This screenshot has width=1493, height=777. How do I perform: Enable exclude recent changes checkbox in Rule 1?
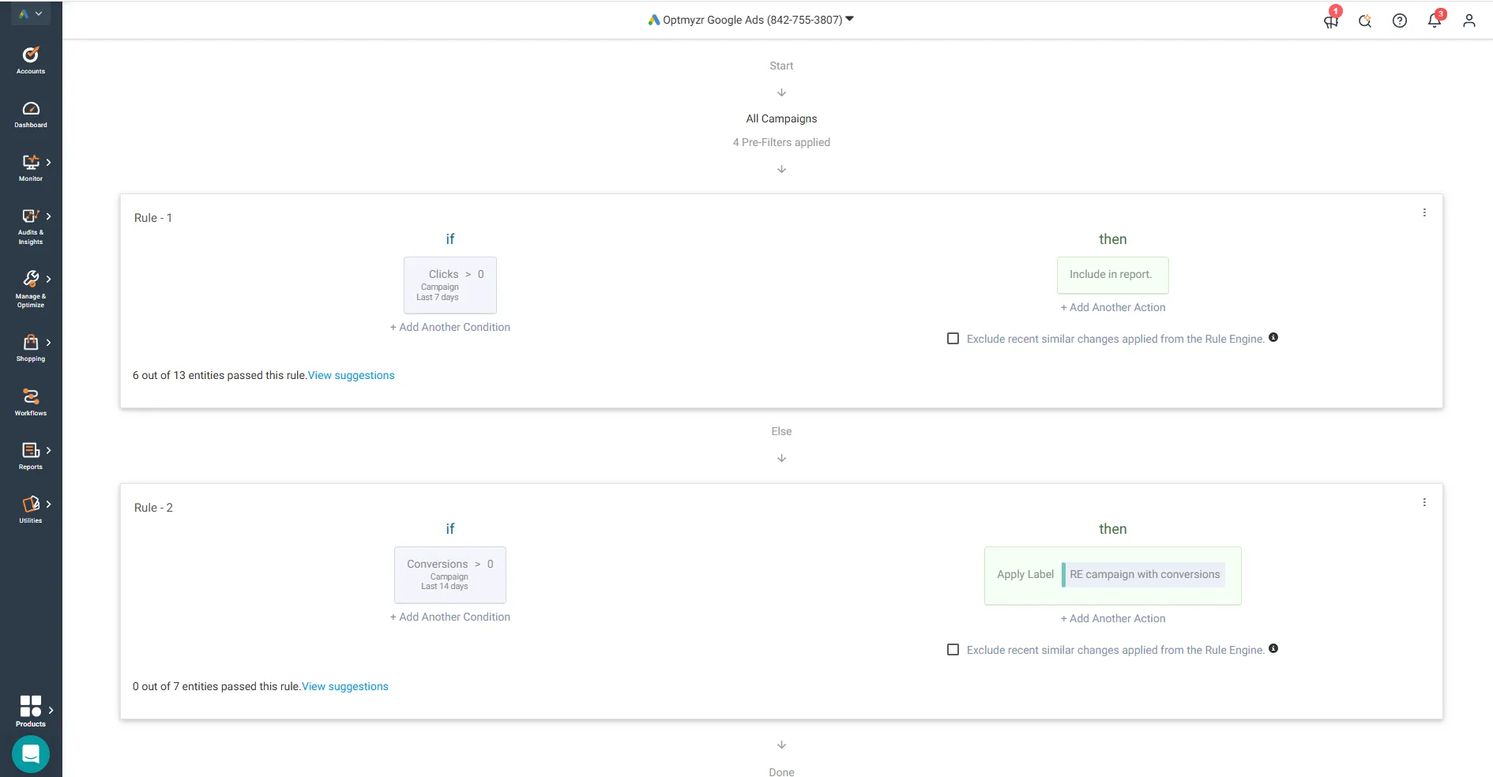pos(953,339)
